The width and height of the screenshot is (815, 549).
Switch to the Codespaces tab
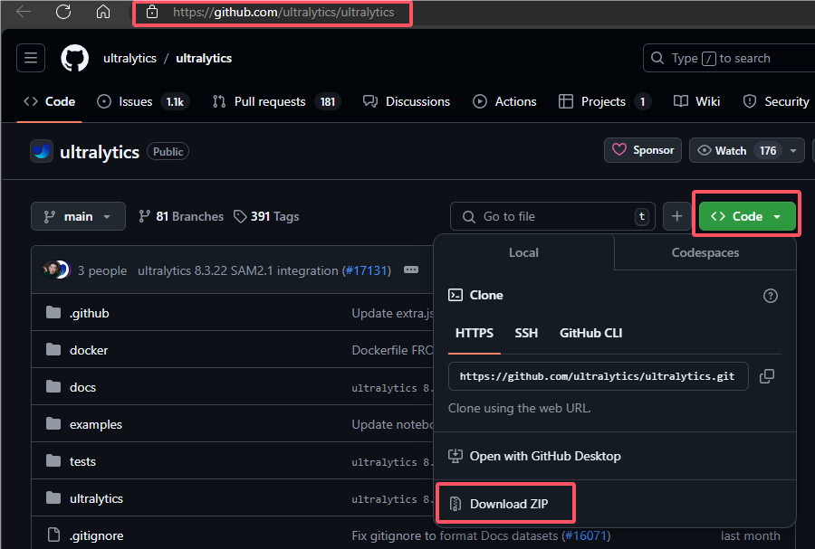pos(705,252)
